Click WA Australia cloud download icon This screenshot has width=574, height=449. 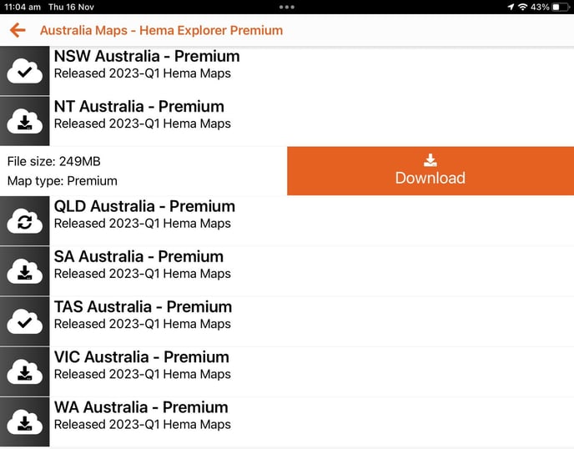tap(24, 422)
